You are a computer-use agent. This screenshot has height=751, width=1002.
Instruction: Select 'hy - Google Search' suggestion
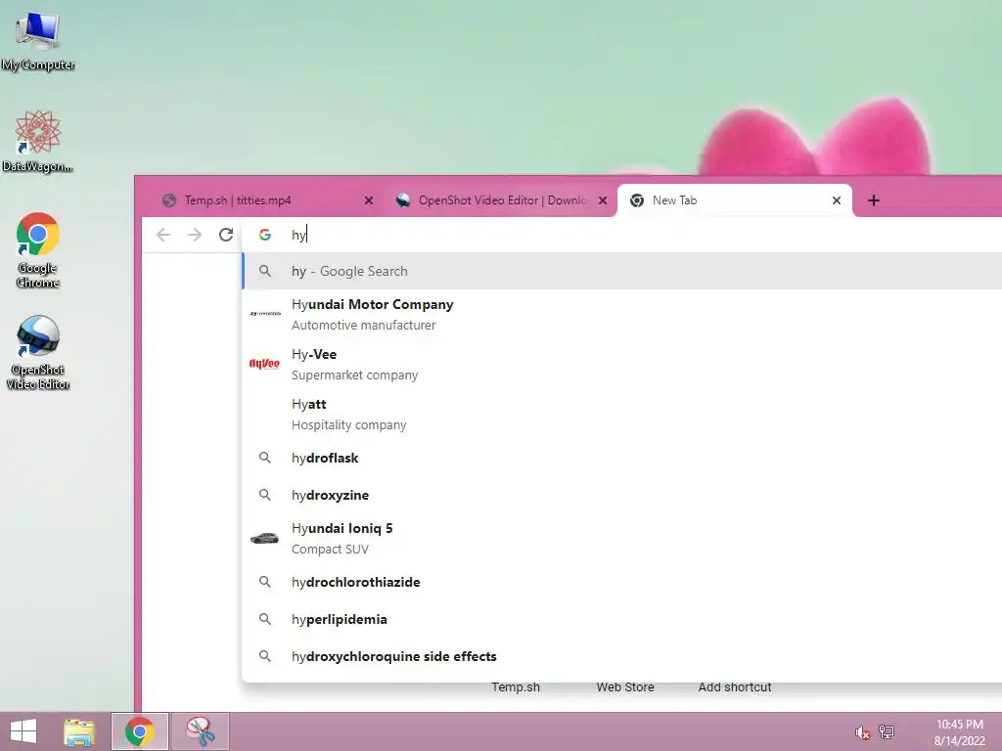(x=621, y=271)
